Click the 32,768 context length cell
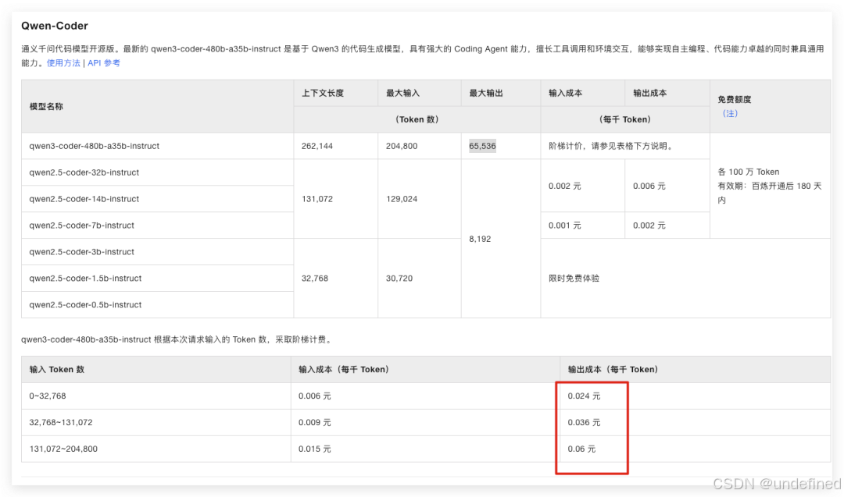Screen dimensions: 844x497 314,279
